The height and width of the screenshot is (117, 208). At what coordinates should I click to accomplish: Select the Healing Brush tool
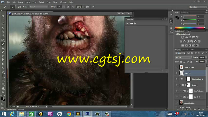click(3, 40)
